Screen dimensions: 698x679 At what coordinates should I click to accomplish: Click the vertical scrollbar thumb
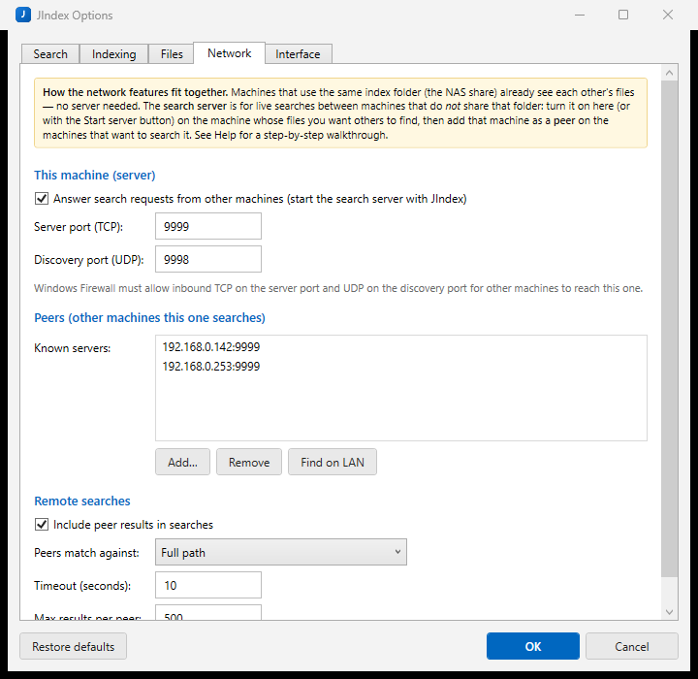(x=669, y=329)
